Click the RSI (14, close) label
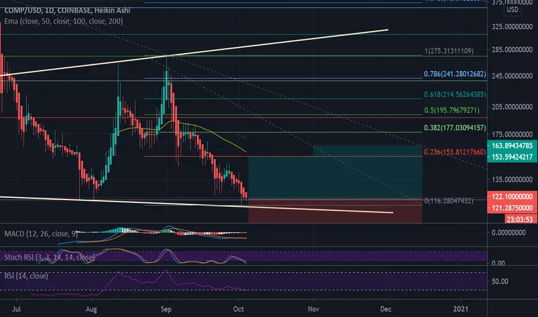The height and width of the screenshot is (317, 538). point(26,276)
